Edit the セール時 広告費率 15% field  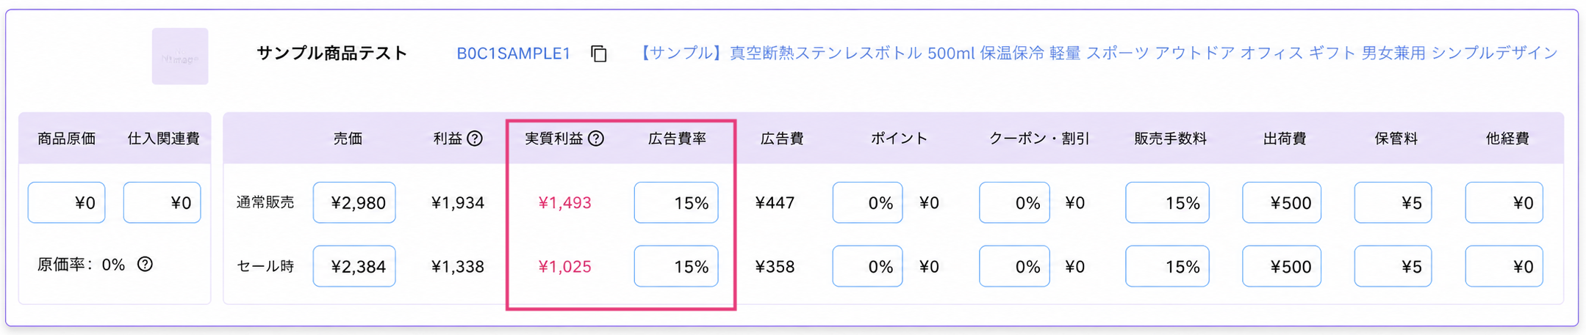tap(676, 266)
